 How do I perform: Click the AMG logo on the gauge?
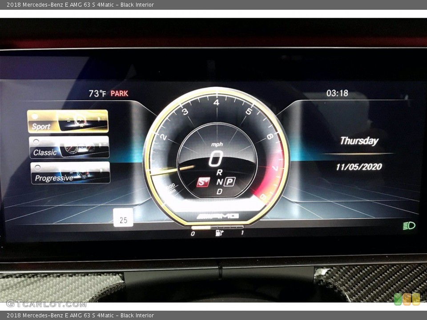[x=218, y=216]
